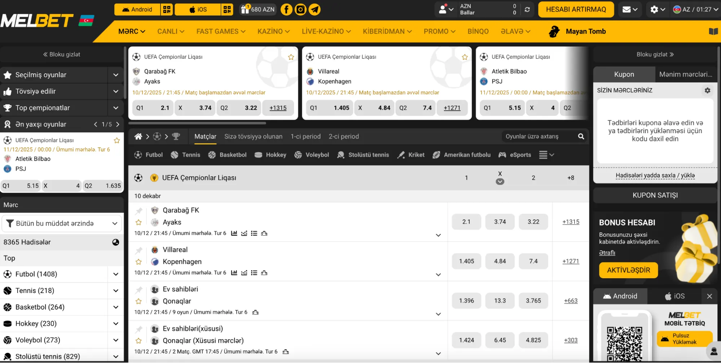Open the Melbet Telegram channel
721x363 pixels.
[315, 9]
